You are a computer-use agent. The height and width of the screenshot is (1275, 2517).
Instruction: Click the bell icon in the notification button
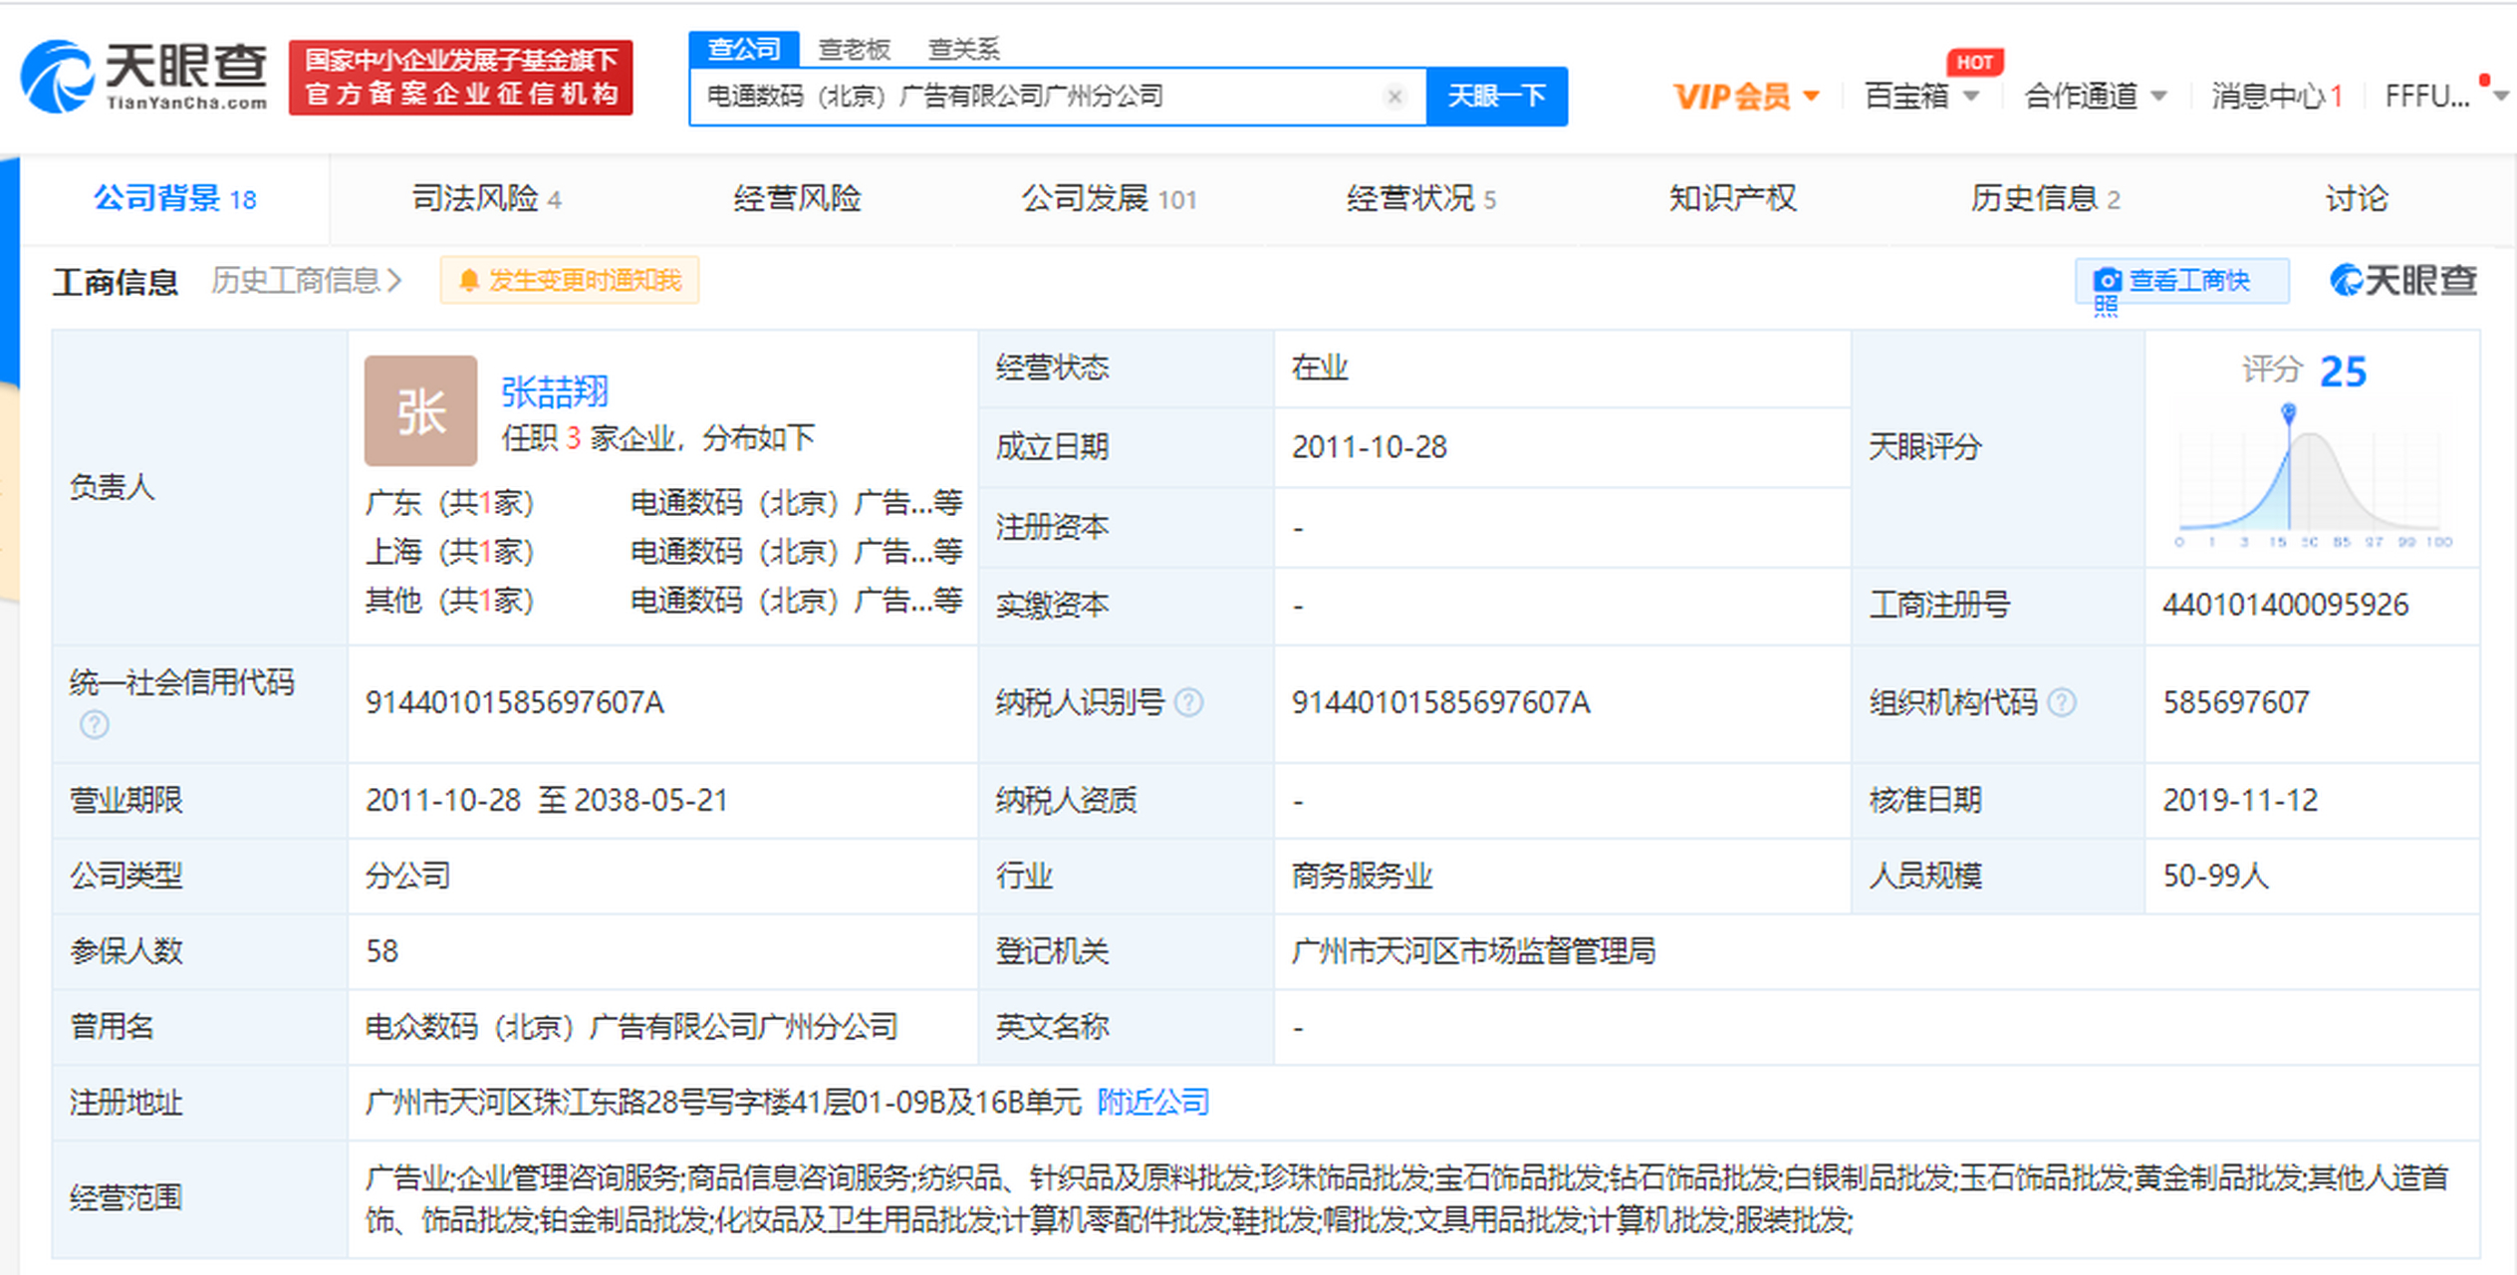469,281
